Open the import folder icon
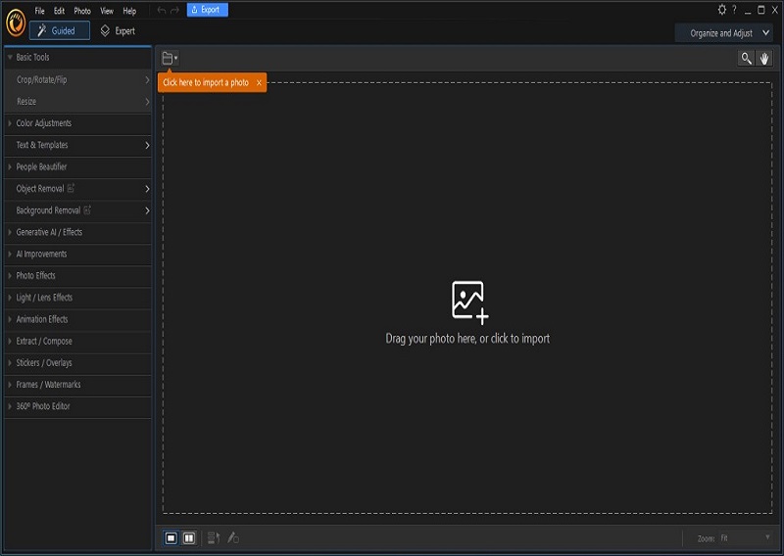Screen dimensions: 784x556 pos(170,59)
